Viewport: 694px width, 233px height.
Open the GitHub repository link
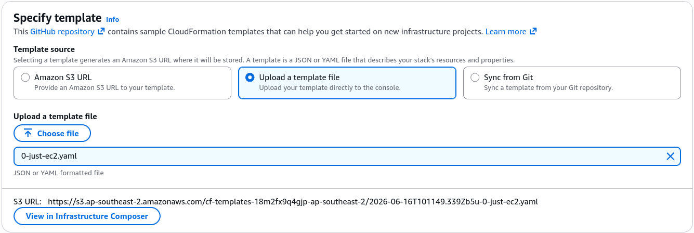click(62, 32)
